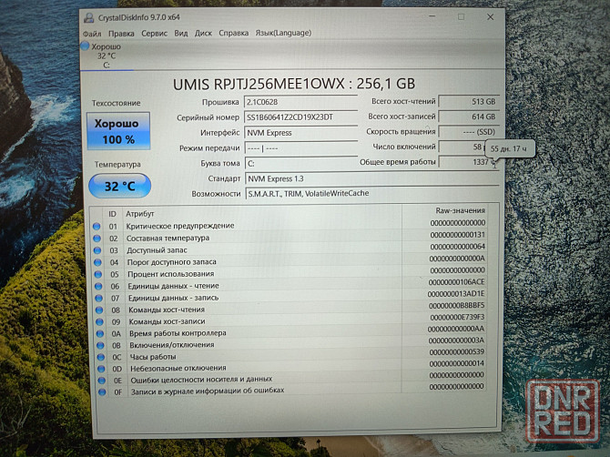The height and width of the screenshot is (457, 610).
Task: Click the Raw-значения column header
Action: (x=460, y=210)
